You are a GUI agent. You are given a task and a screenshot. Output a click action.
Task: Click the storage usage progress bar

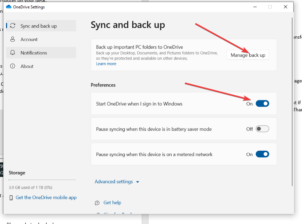42,180
